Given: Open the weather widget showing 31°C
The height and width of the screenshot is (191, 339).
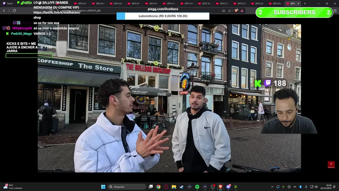Looking at the screenshot, I should point(13,187).
